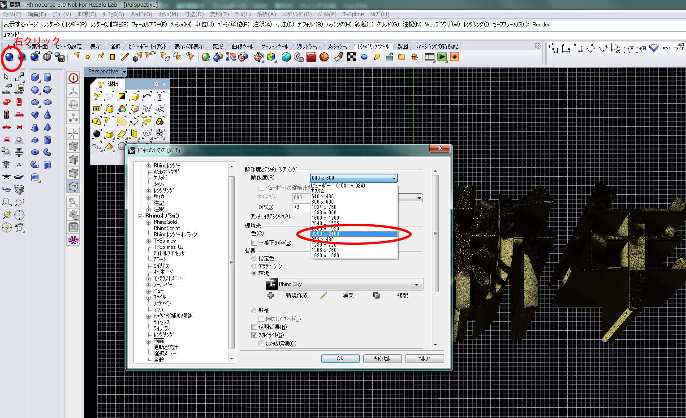This screenshot has height=418, width=686.
Task: Click the キャンセル button
Action: click(x=382, y=358)
